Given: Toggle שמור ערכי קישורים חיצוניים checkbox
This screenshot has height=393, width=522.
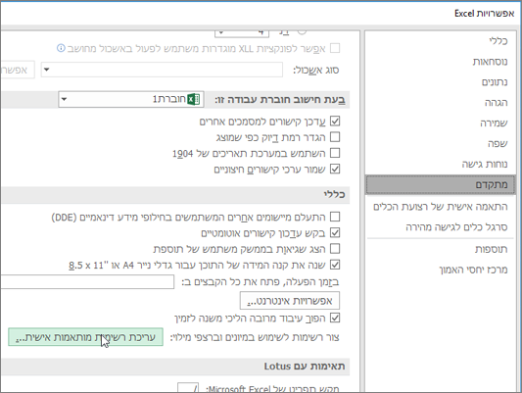Looking at the screenshot, I should coord(335,169).
